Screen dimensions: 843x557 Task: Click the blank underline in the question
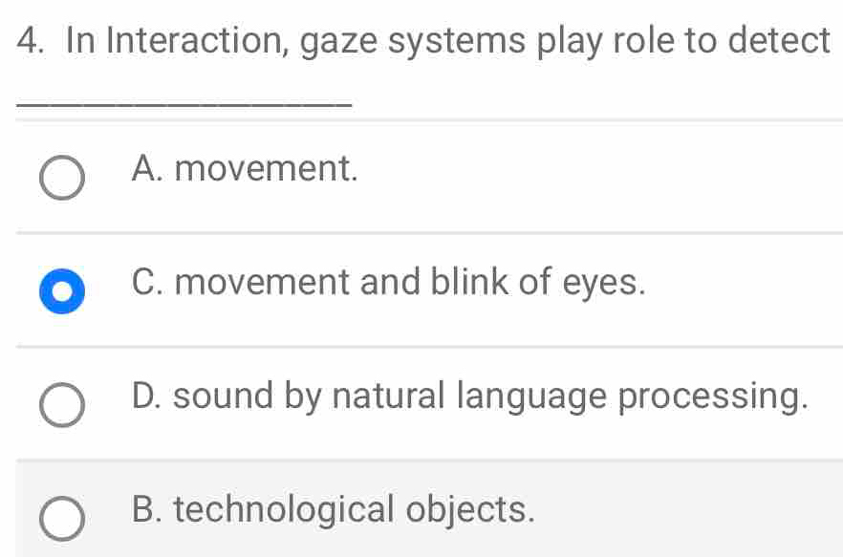(x=184, y=99)
